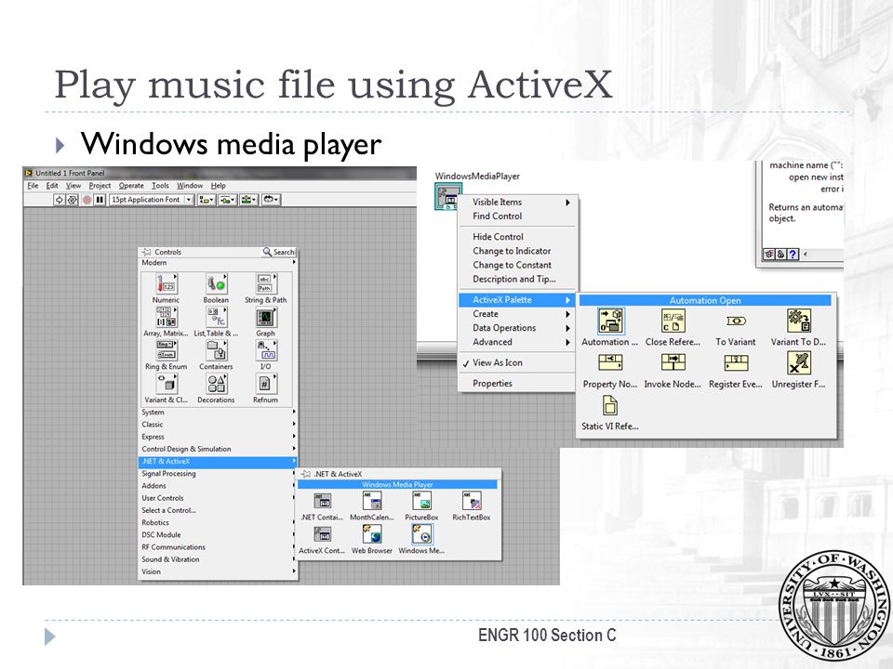Select the Register Event function
This screenshot has width=893, height=669.
click(736, 363)
